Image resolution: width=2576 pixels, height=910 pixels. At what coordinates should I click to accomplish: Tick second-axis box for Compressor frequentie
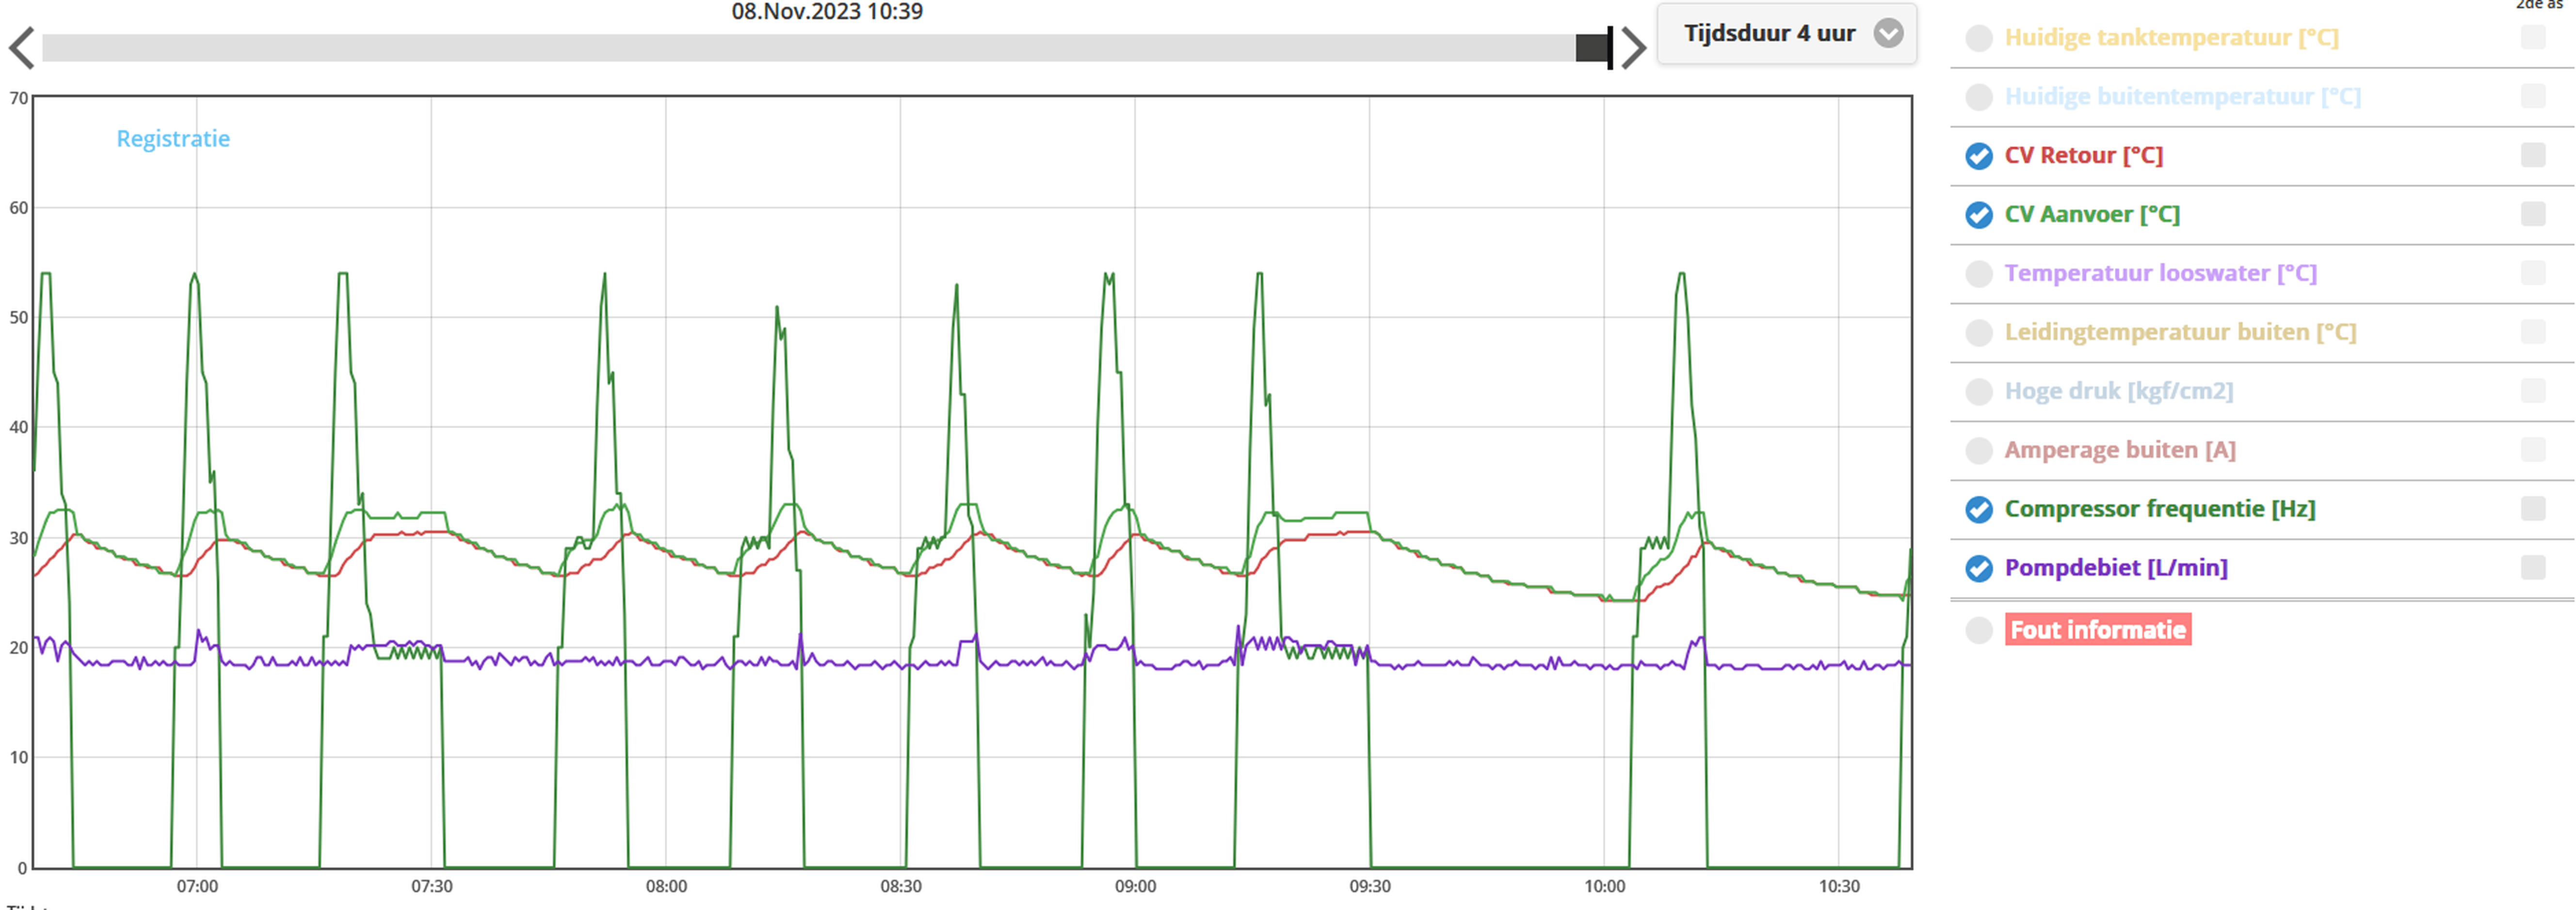coord(2533,508)
